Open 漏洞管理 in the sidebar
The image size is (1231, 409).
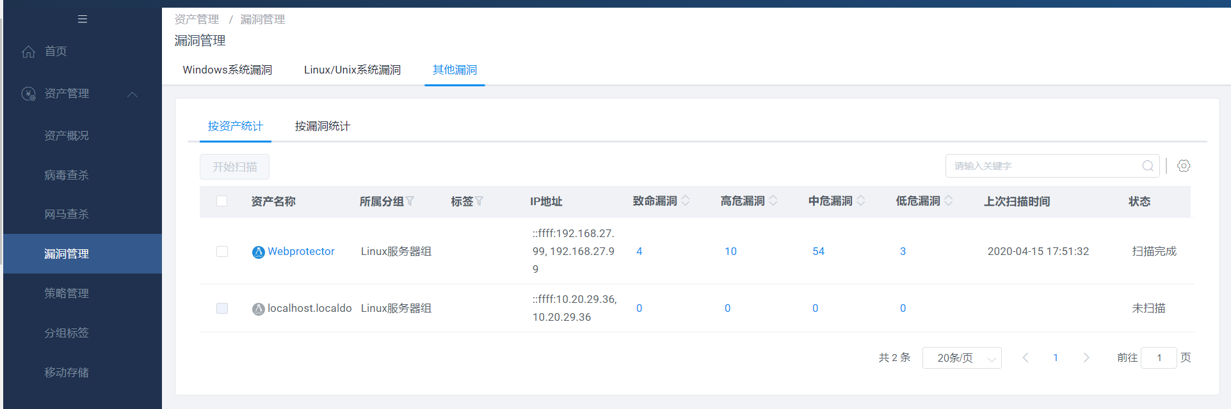pos(82,254)
